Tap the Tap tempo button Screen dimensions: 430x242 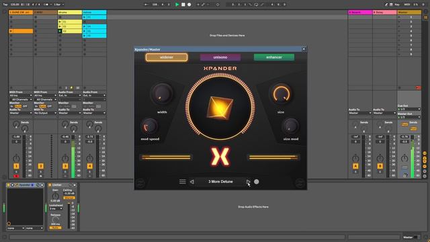tap(5, 5)
